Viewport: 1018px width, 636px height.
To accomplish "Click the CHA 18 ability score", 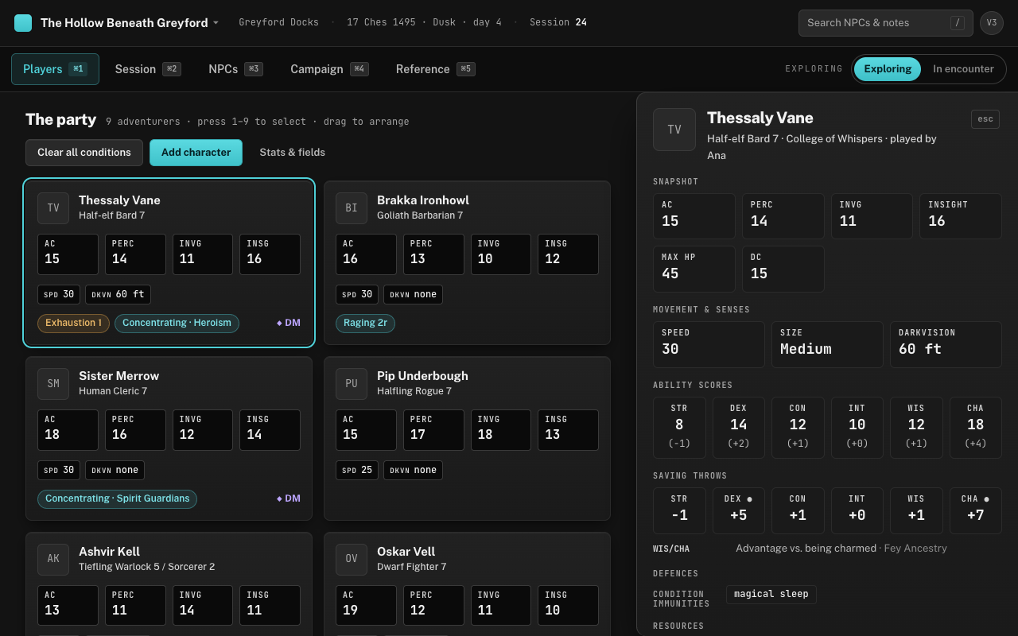I will click(x=976, y=428).
